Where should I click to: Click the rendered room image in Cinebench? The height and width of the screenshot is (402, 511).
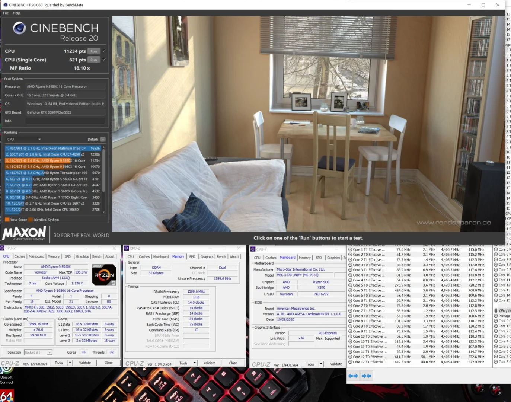click(x=308, y=124)
